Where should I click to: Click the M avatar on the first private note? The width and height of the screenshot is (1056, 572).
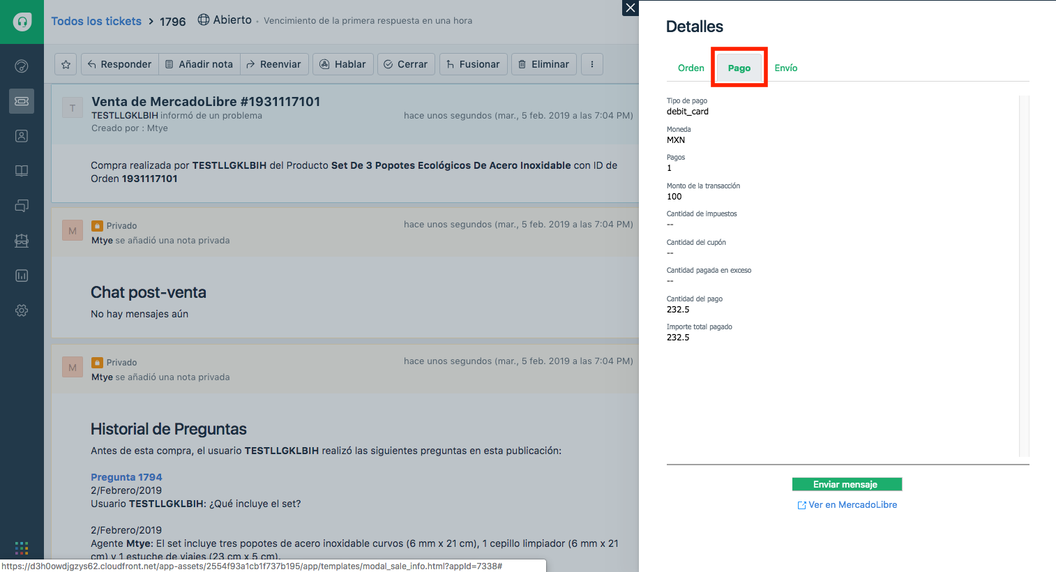(x=73, y=231)
